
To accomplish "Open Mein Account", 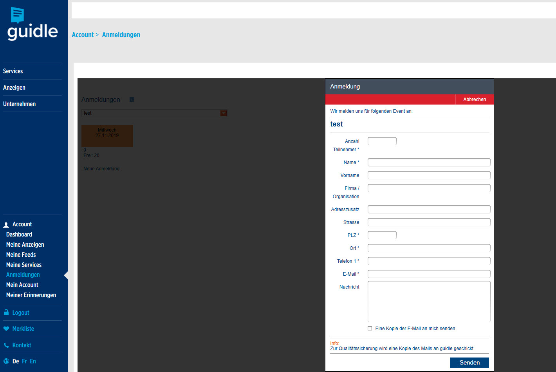I will (22, 285).
